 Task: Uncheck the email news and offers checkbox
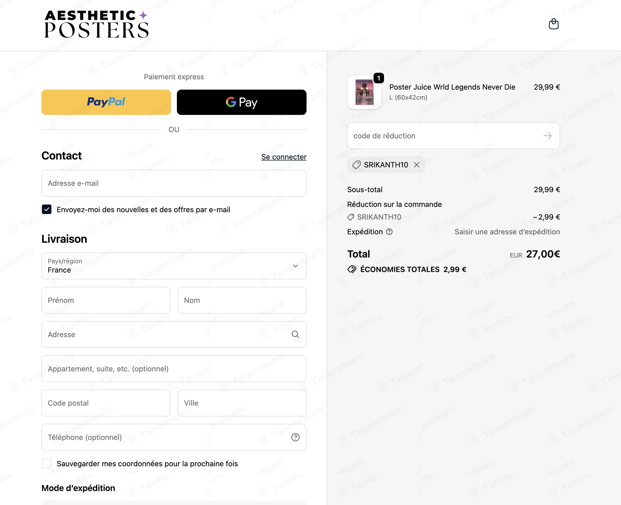[47, 210]
